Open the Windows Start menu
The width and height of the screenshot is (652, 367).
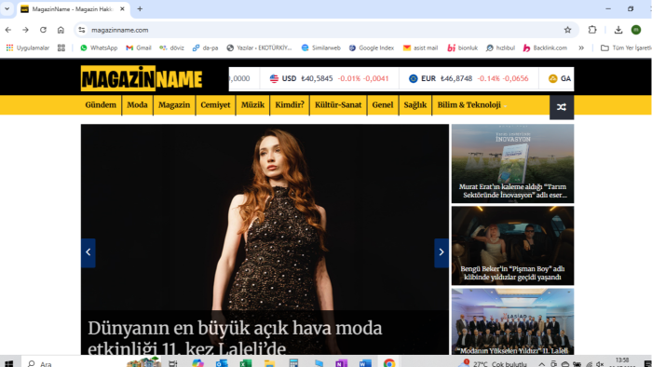pos(8,363)
